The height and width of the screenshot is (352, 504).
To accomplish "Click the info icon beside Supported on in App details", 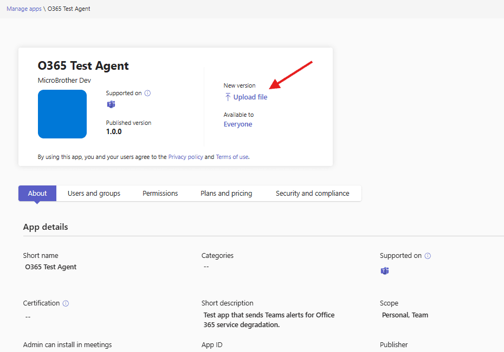I will click(x=428, y=256).
